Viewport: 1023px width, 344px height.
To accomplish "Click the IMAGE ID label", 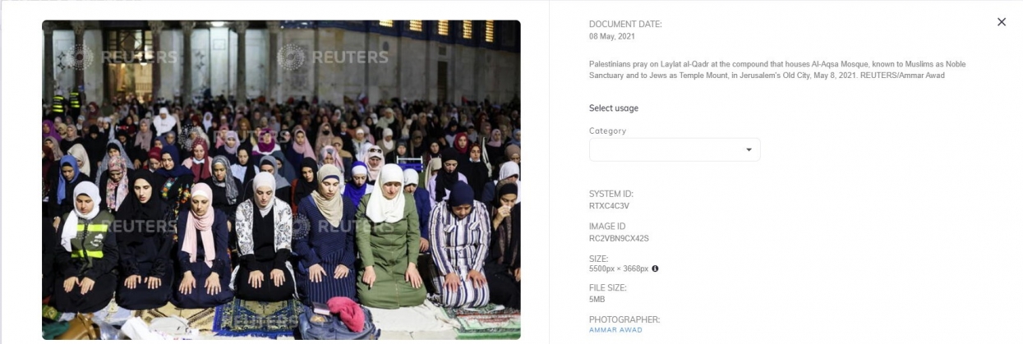I will (x=607, y=226).
